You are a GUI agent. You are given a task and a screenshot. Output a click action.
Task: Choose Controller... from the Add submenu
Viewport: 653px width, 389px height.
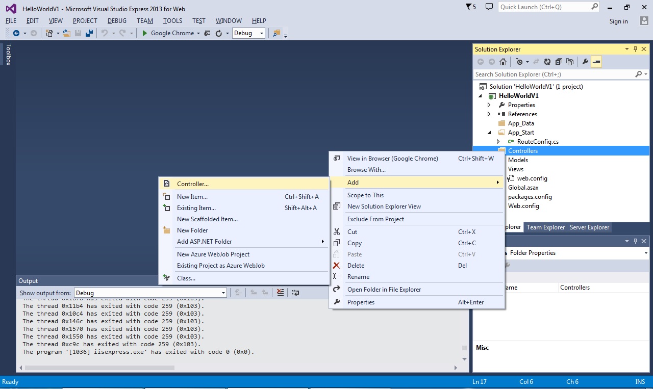pos(244,184)
